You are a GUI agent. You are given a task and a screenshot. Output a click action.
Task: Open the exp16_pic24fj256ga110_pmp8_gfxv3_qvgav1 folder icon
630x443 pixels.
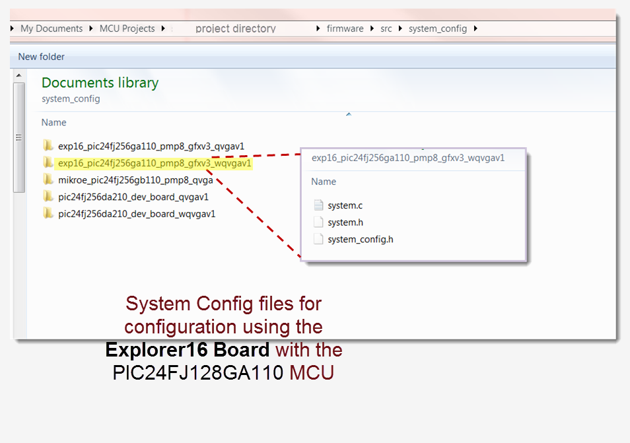click(x=48, y=146)
